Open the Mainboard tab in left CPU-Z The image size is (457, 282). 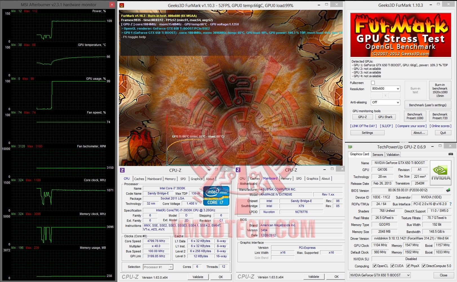click(154, 179)
